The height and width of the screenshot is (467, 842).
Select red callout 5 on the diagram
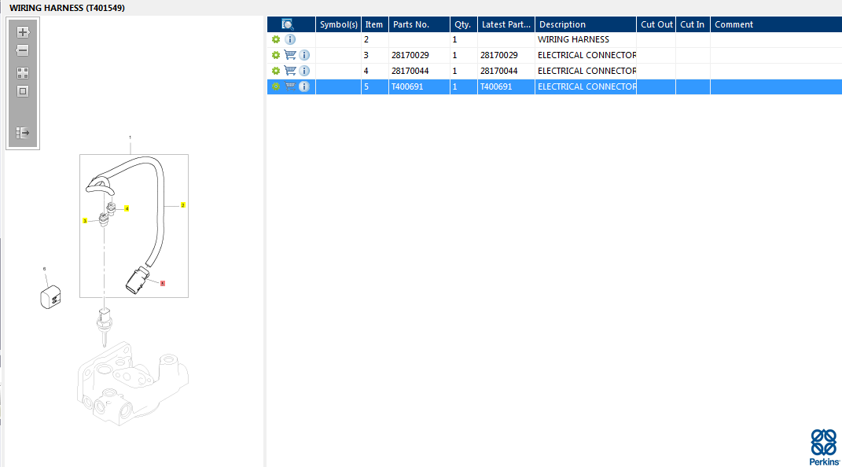[x=162, y=283]
